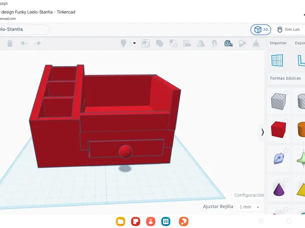Open the yellow Files app in dock
Viewport: 305px width, 228px height.
pyautogui.click(x=121, y=221)
